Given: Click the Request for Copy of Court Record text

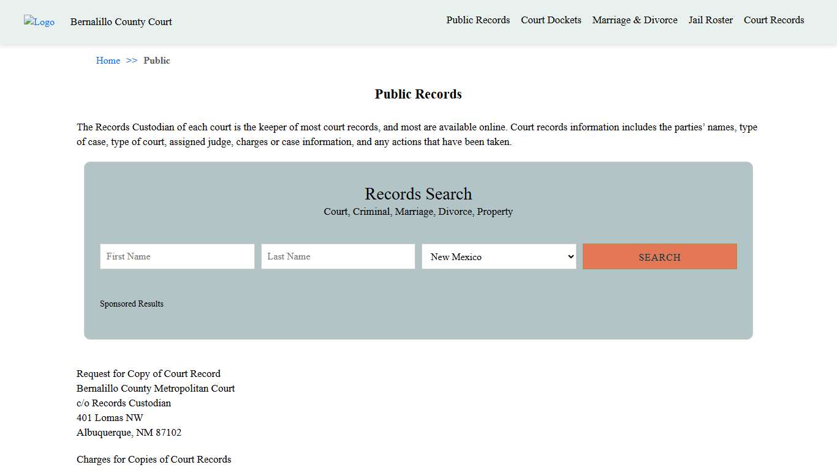Looking at the screenshot, I should (148, 373).
